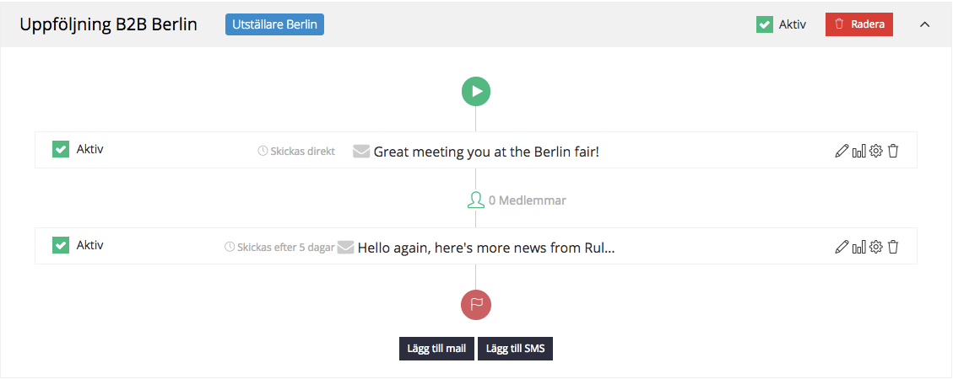
Task: Click the green play start node
Action: [476, 91]
